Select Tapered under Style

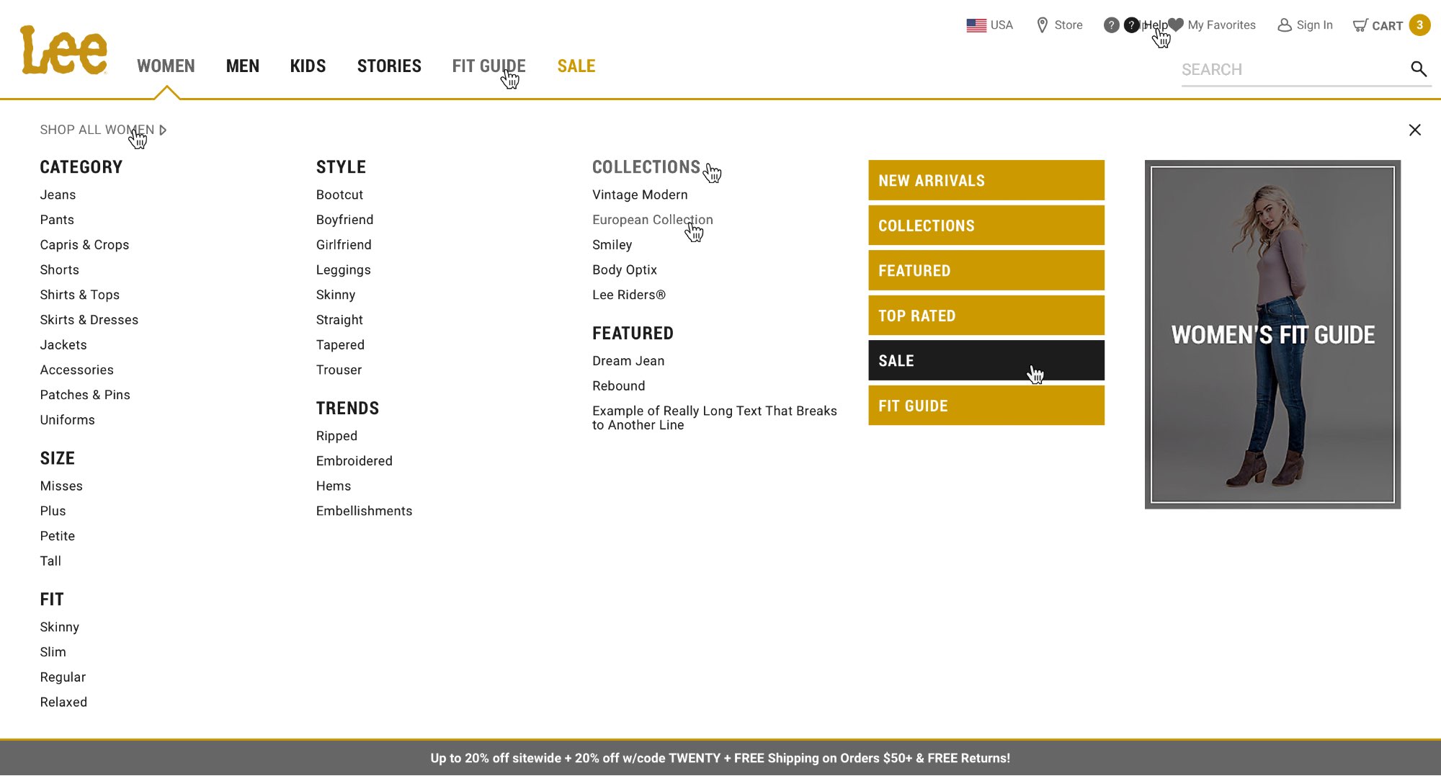pyautogui.click(x=340, y=345)
